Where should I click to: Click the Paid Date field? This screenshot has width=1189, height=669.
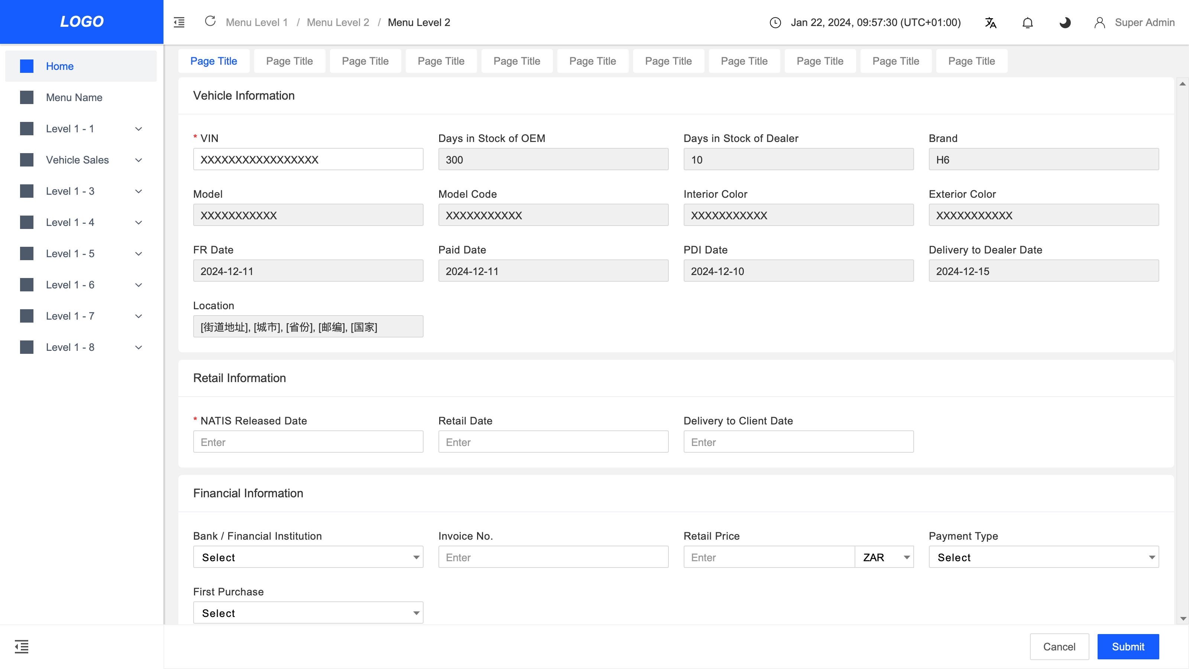[553, 271]
